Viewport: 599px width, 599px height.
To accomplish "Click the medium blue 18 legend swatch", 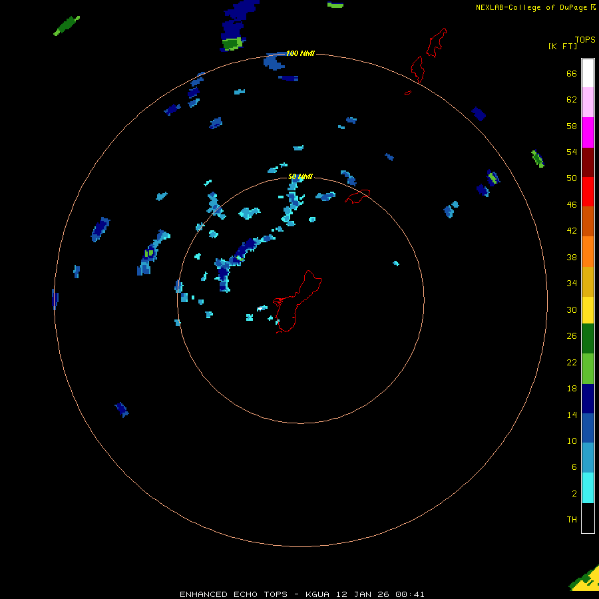I will (588, 428).
